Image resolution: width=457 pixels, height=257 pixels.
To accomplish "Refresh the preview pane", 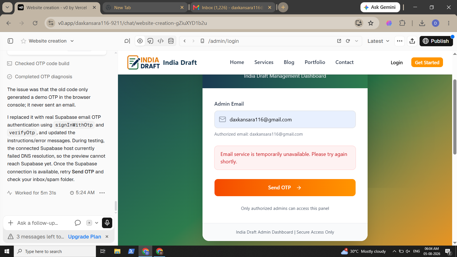I will [x=348, y=41].
